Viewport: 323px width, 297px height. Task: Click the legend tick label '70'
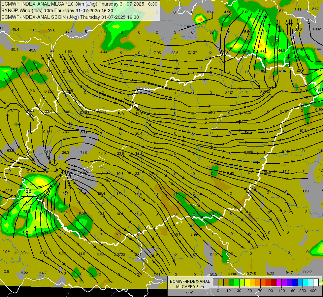(260, 291)
